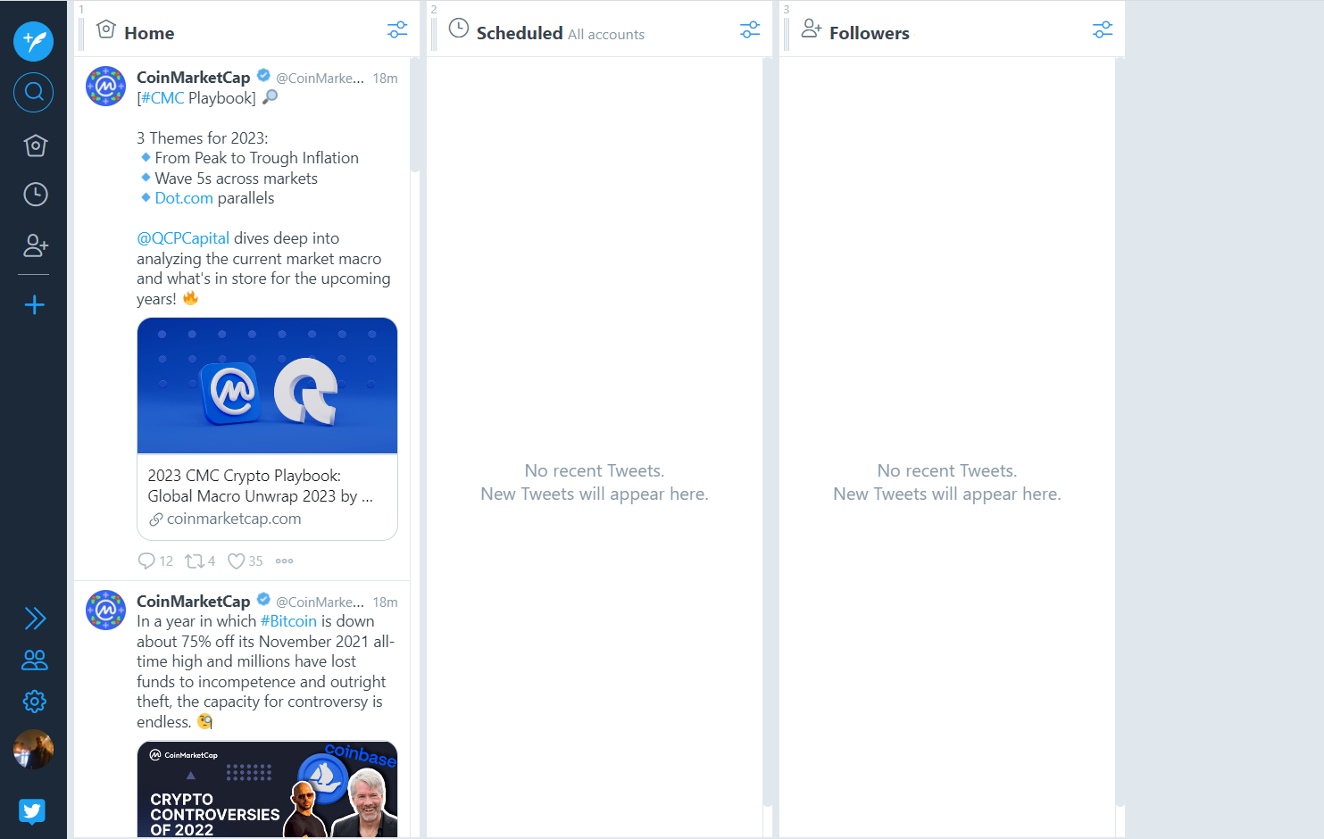Add a new column with plus icon
Screen dimensions: 1324x839
[x=35, y=305]
